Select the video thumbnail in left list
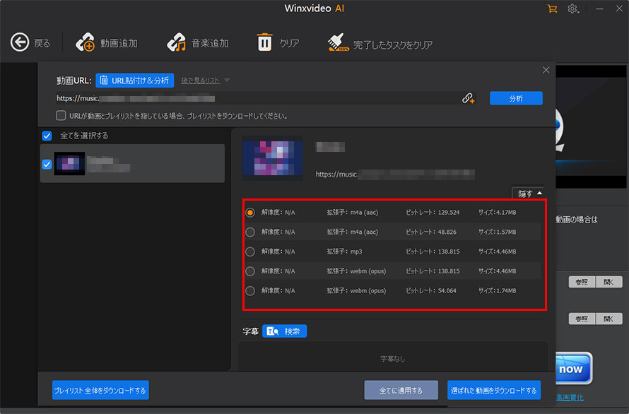The image size is (629, 414). pos(69,163)
